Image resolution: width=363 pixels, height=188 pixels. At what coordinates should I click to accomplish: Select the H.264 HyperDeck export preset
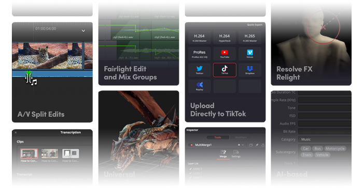225,38
